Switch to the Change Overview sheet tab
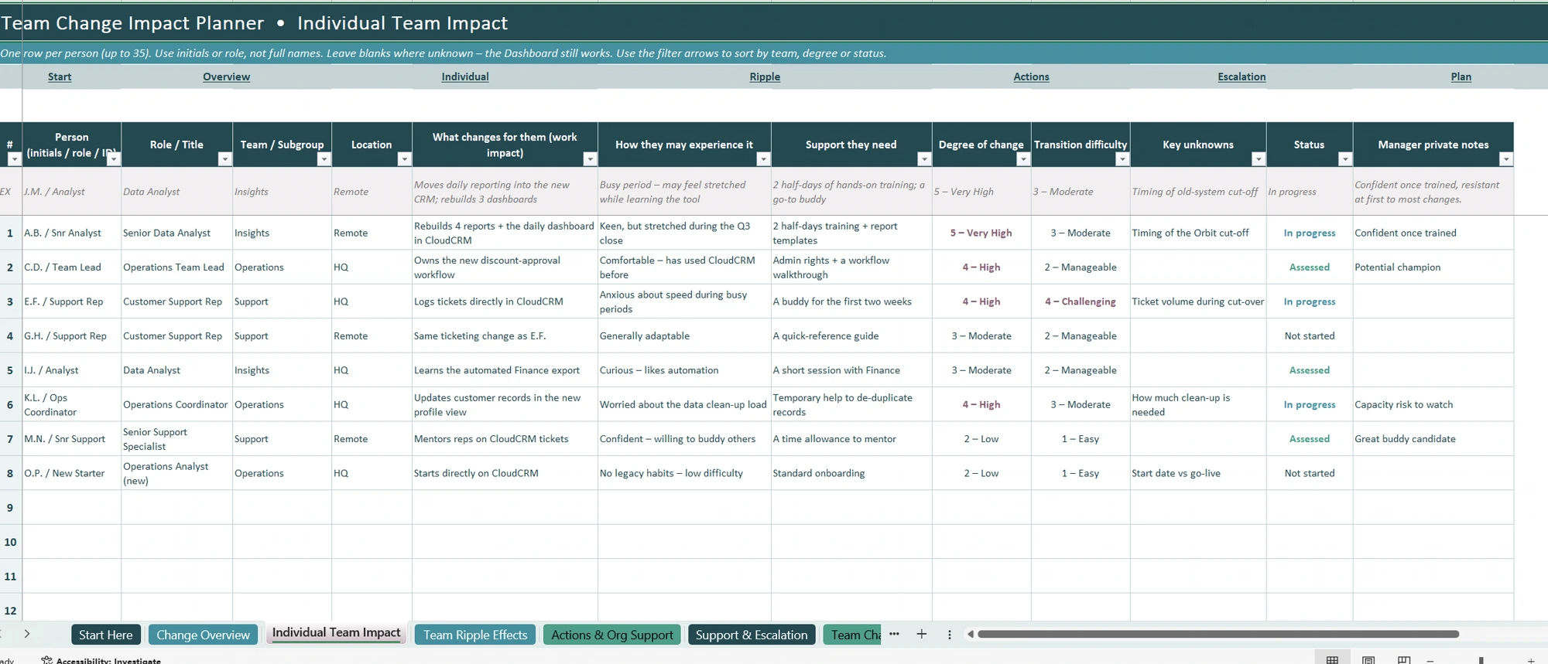This screenshot has height=664, width=1548. 203,635
